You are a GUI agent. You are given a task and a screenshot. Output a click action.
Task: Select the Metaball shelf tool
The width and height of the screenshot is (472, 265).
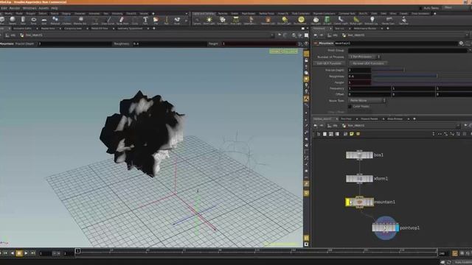(x=55, y=20)
